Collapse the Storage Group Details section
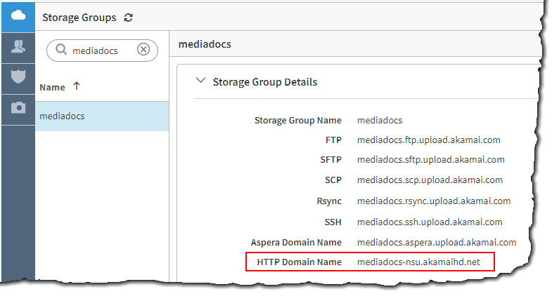Image resolution: width=559 pixels, height=296 pixels. tap(200, 81)
